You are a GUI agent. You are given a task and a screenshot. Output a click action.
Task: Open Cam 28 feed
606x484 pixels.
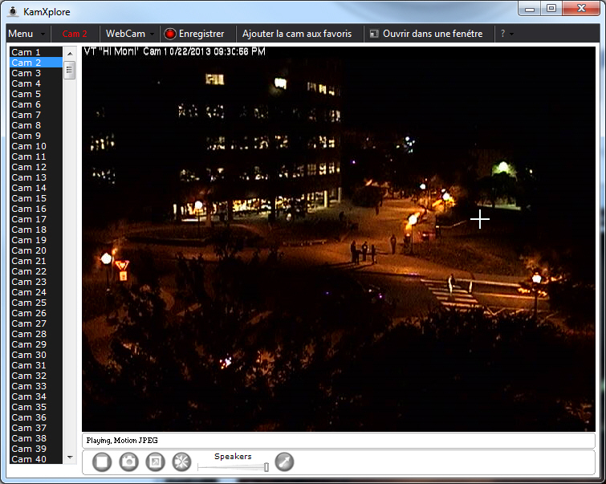pos(36,334)
